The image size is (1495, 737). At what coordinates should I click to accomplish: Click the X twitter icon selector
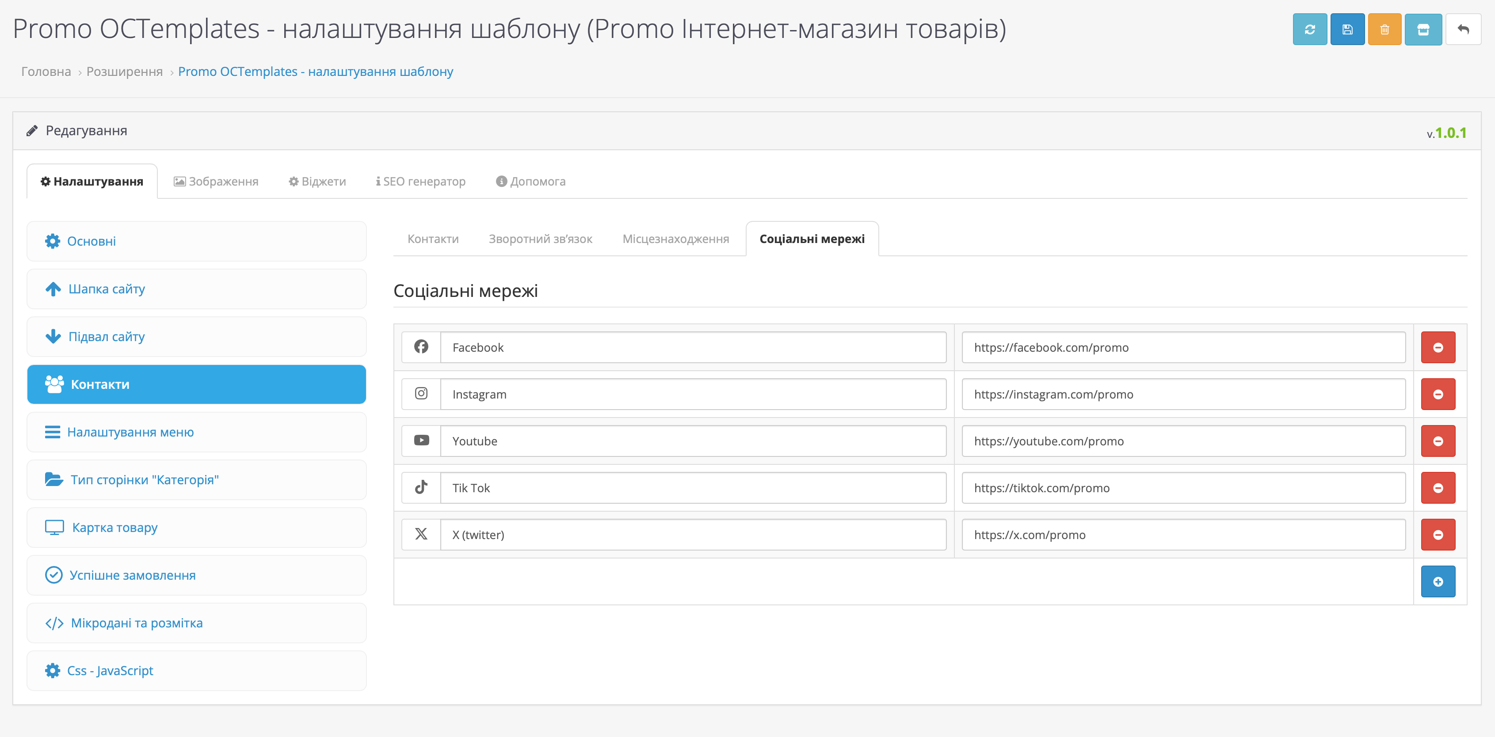(x=421, y=535)
